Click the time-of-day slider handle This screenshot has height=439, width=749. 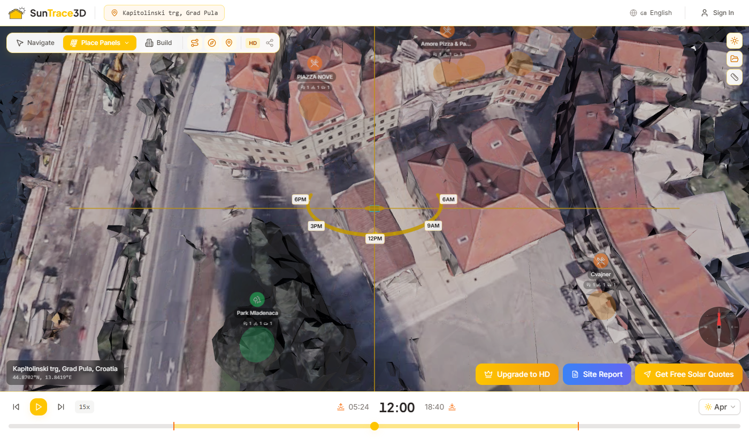click(x=374, y=426)
